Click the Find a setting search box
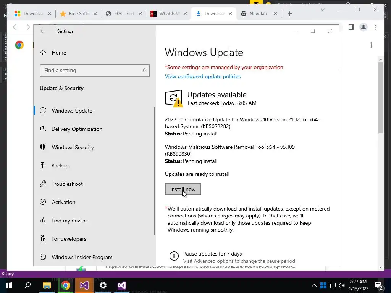 point(95,71)
